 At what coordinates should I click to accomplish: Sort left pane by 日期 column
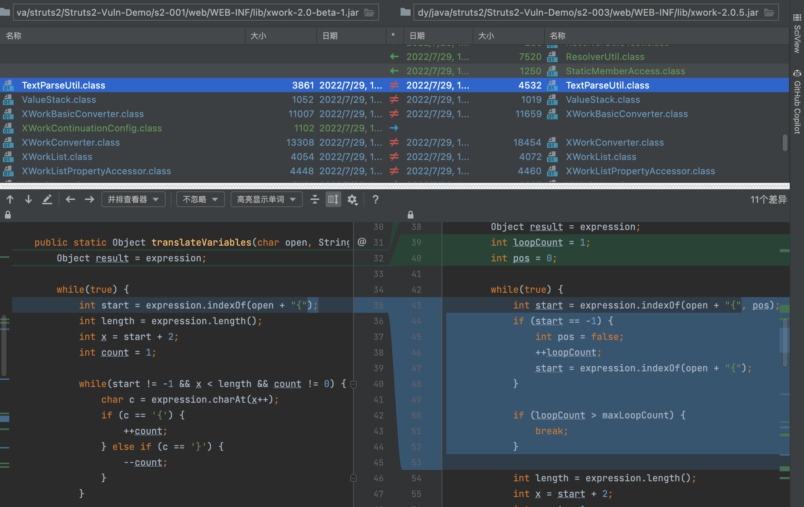(351, 36)
